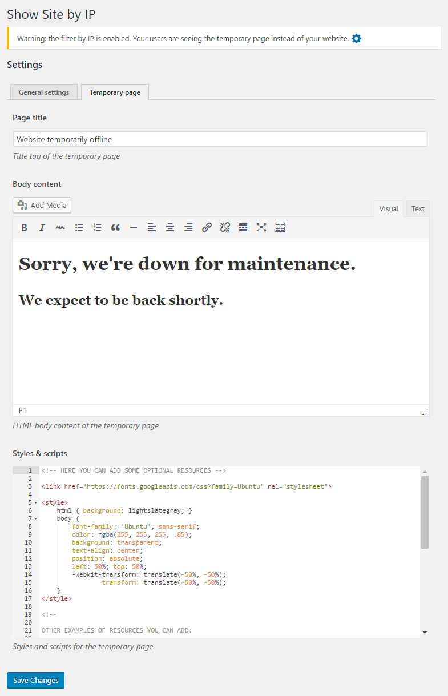
Task: Click the code editor scroll-down arrow
Action: point(425,633)
